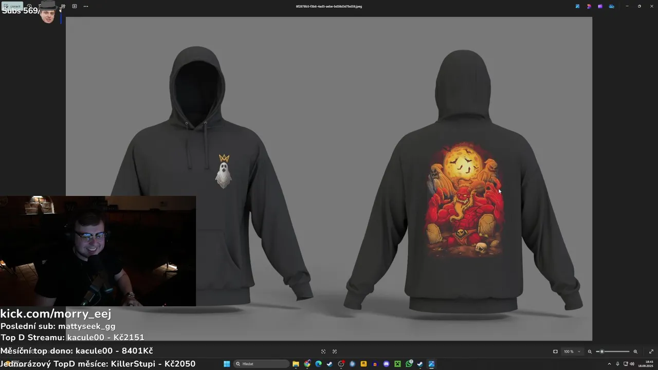Open the active Photos app in taskbar

(431, 364)
